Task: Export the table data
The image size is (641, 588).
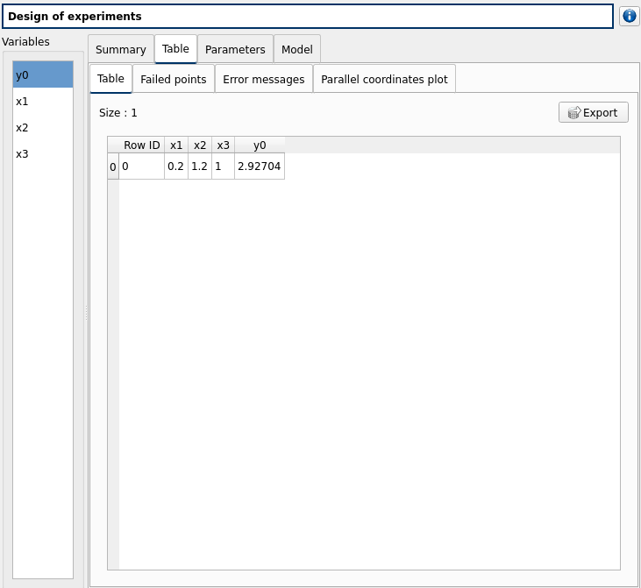Action: (593, 112)
